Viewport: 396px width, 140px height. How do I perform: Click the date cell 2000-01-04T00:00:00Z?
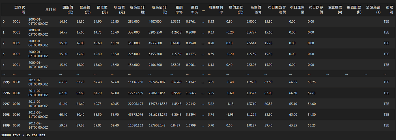click(38, 21)
